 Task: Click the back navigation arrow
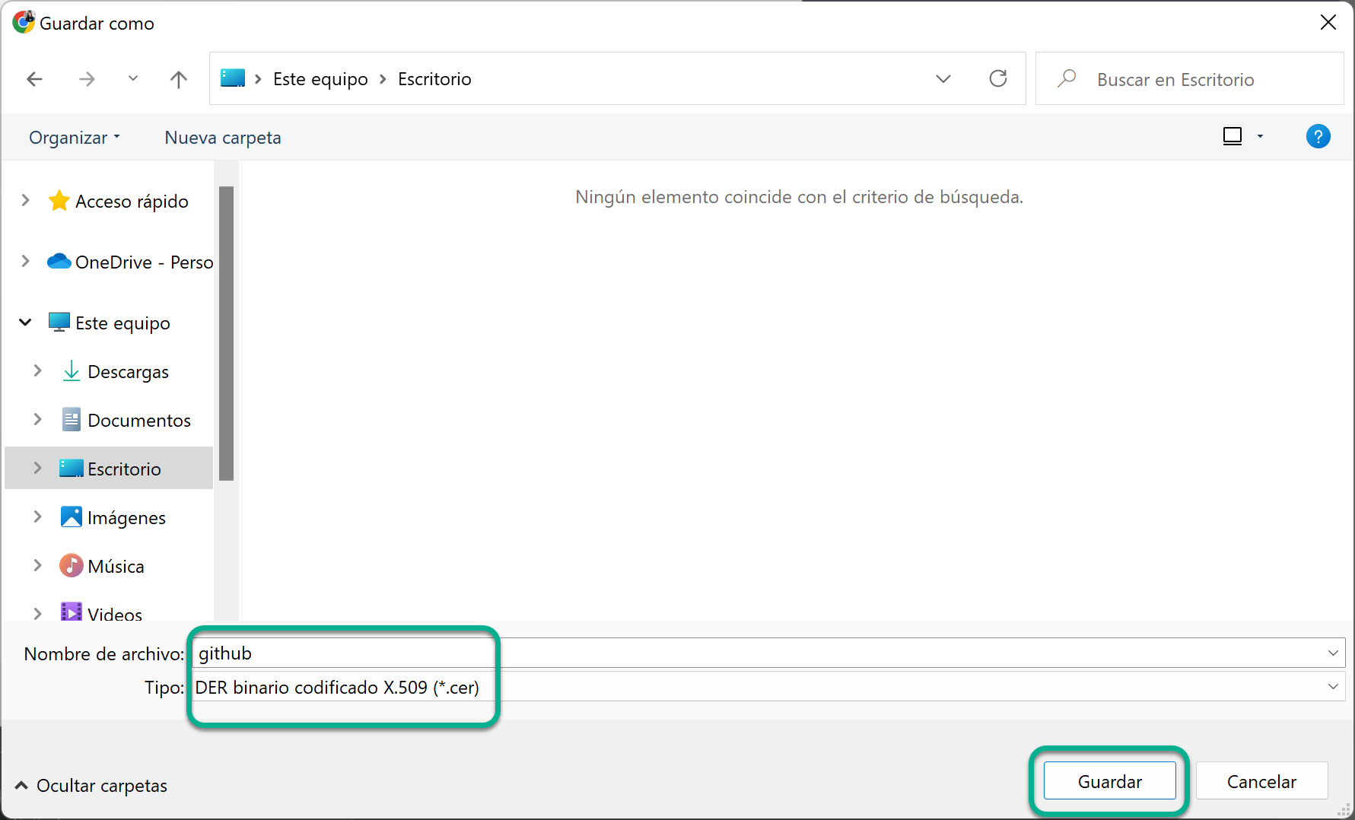click(35, 79)
